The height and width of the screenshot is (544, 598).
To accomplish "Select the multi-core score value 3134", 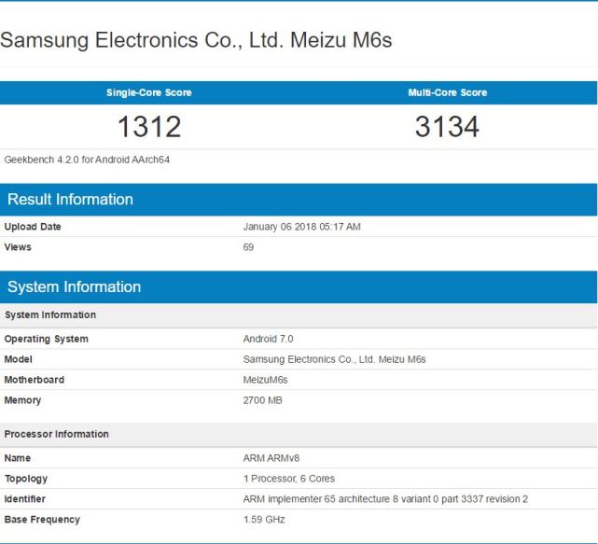I will [447, 127].
